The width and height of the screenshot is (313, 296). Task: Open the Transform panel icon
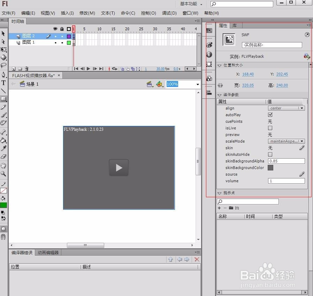[x=209, y=64]
